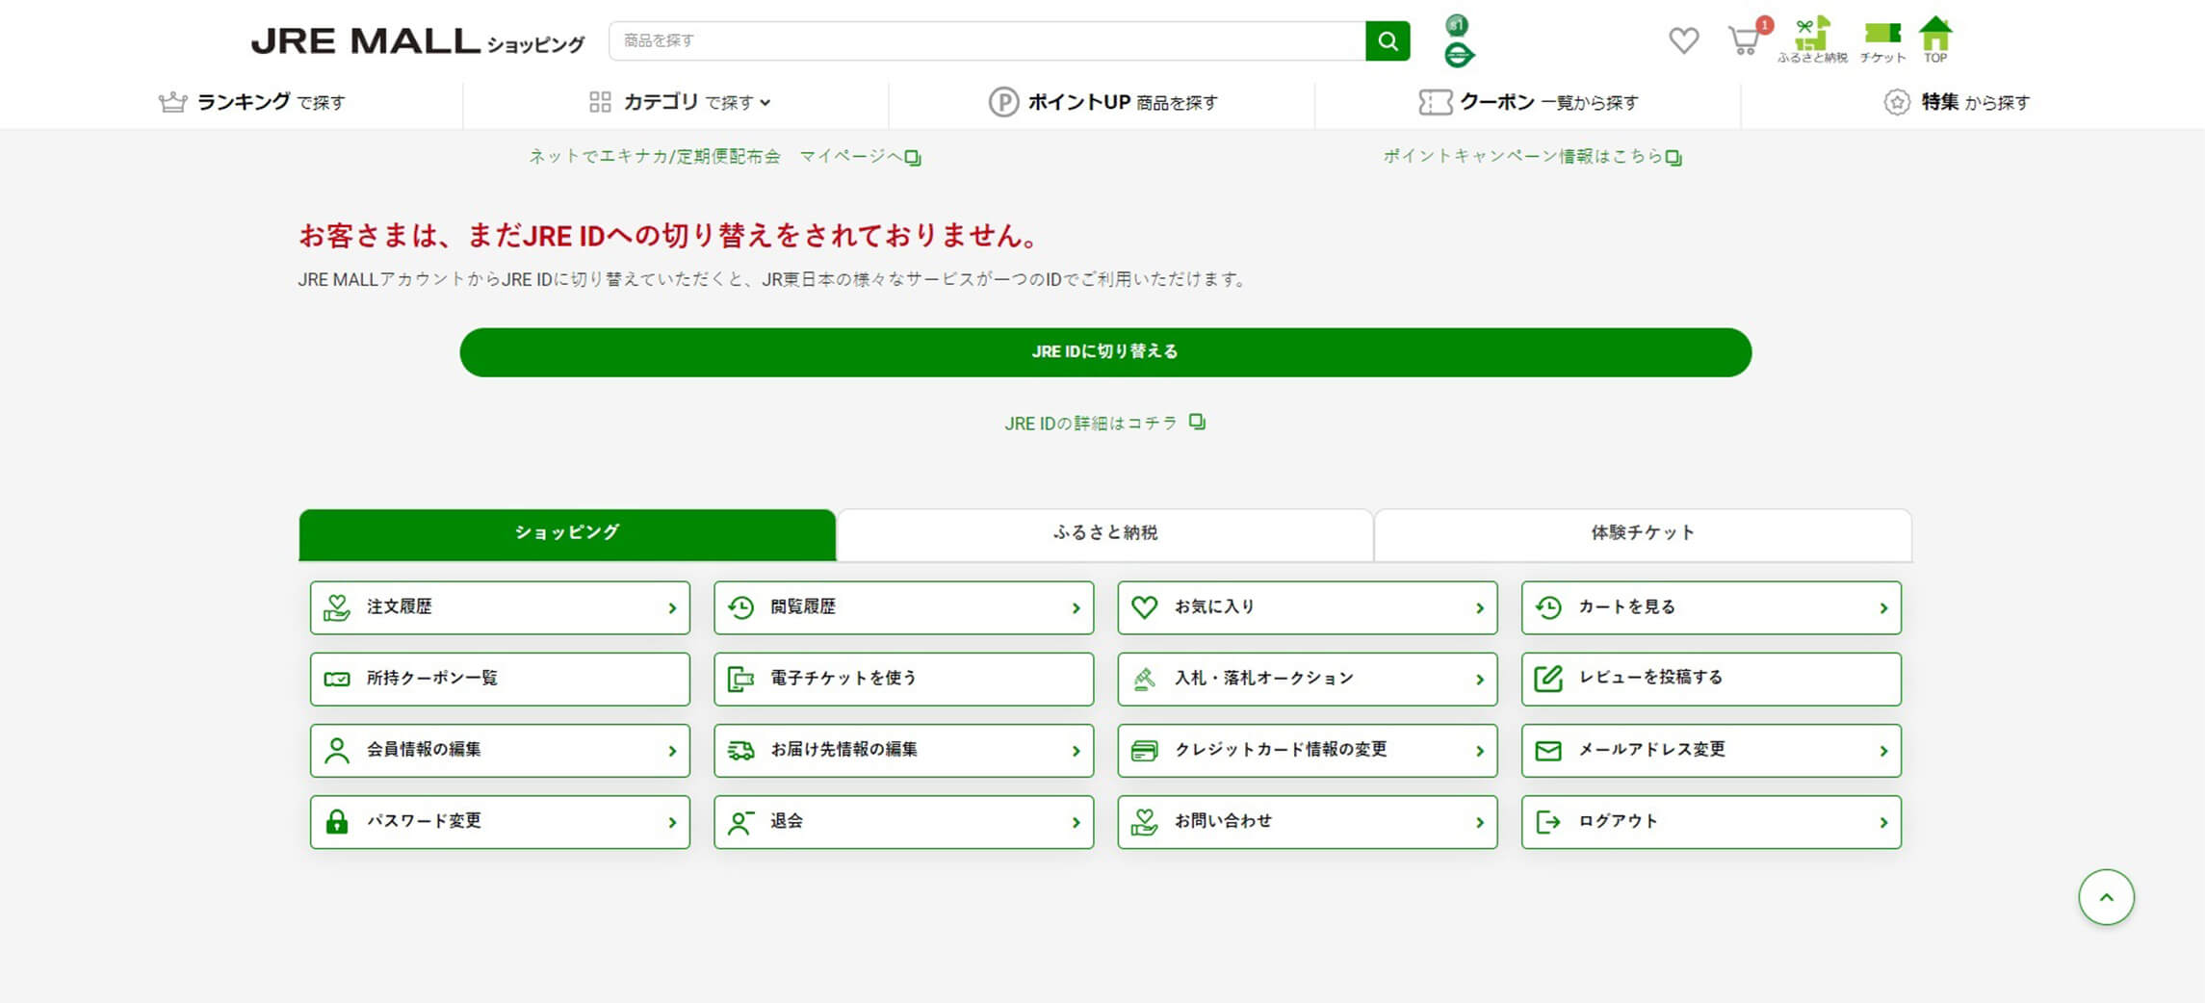2205x1003 pixels.
Task: Expand the カテゴリ で探す dropdown chevron
Action: pos(765,103)
